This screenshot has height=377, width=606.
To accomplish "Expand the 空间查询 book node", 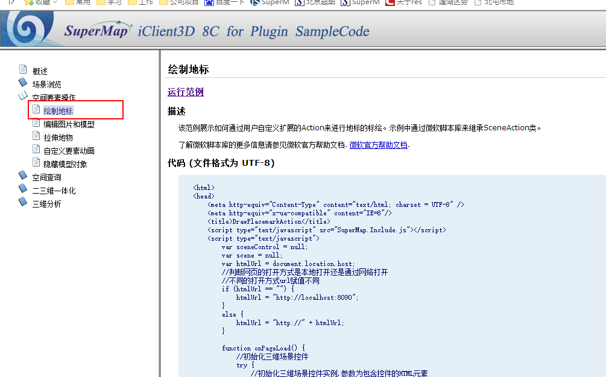I will click(23, 176).
